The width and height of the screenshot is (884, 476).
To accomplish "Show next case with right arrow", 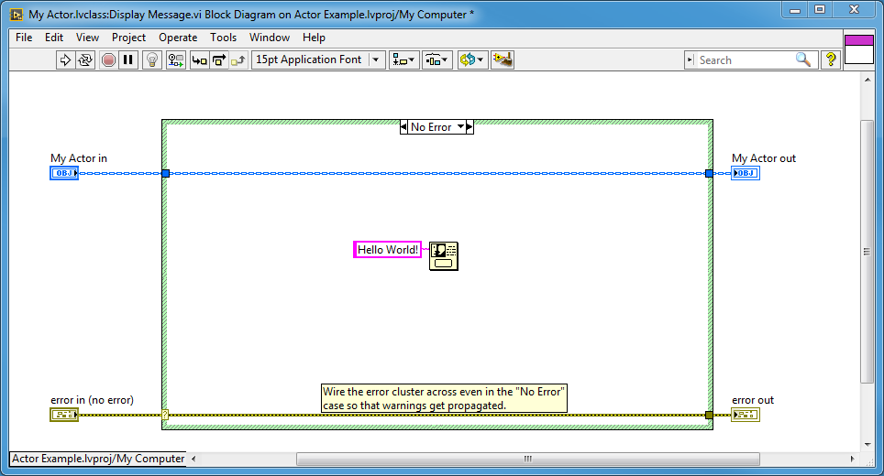I will [470, 127].
